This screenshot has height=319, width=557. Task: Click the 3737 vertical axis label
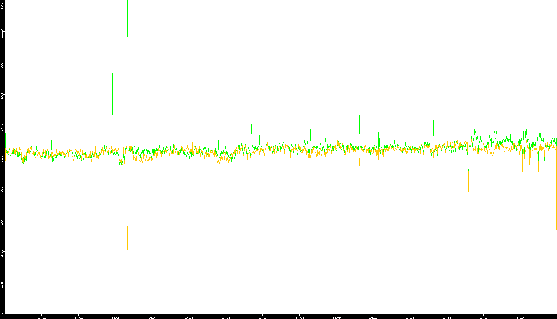point(2,222)
